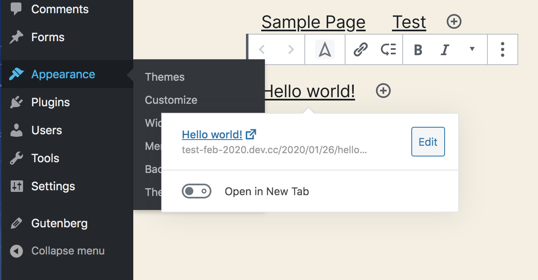Screen dimensions: 538x280
Task: Open the Gutenberg sidebar item
Action: [59, 223]
